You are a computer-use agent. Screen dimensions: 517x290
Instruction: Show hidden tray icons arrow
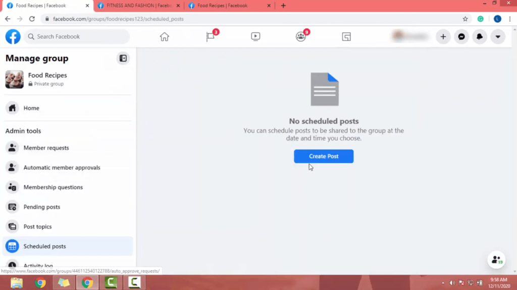pos(443,283)
